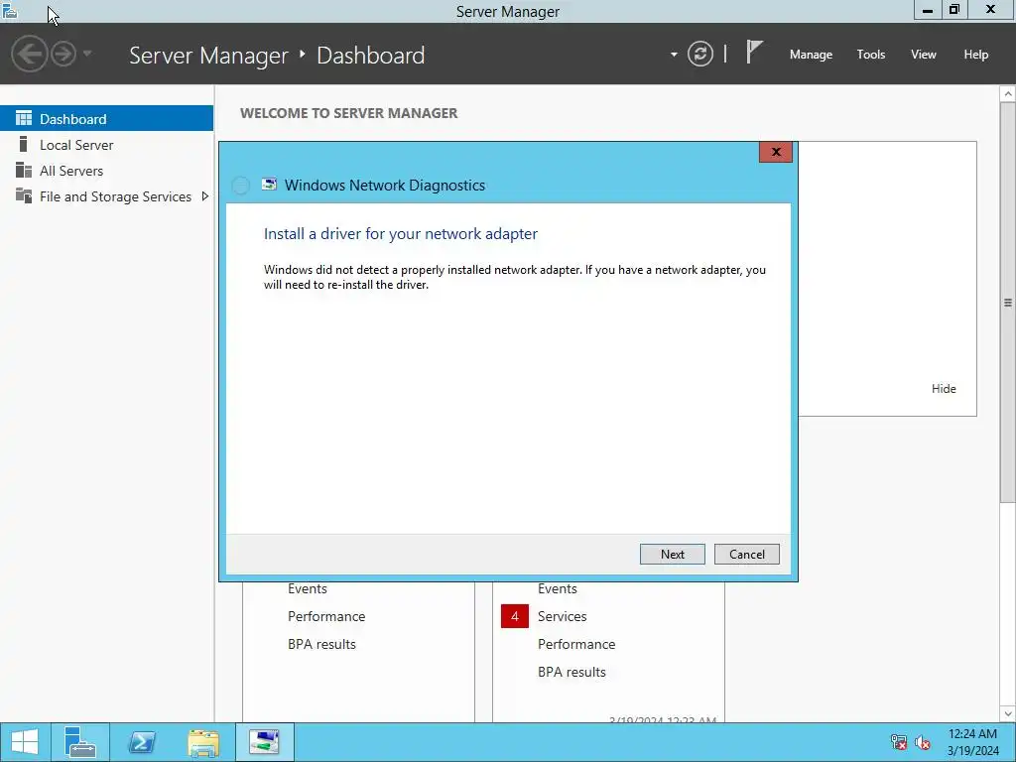Open Services with red 4 badge
Screen dimensions: 1016x762
click(562, 616)
